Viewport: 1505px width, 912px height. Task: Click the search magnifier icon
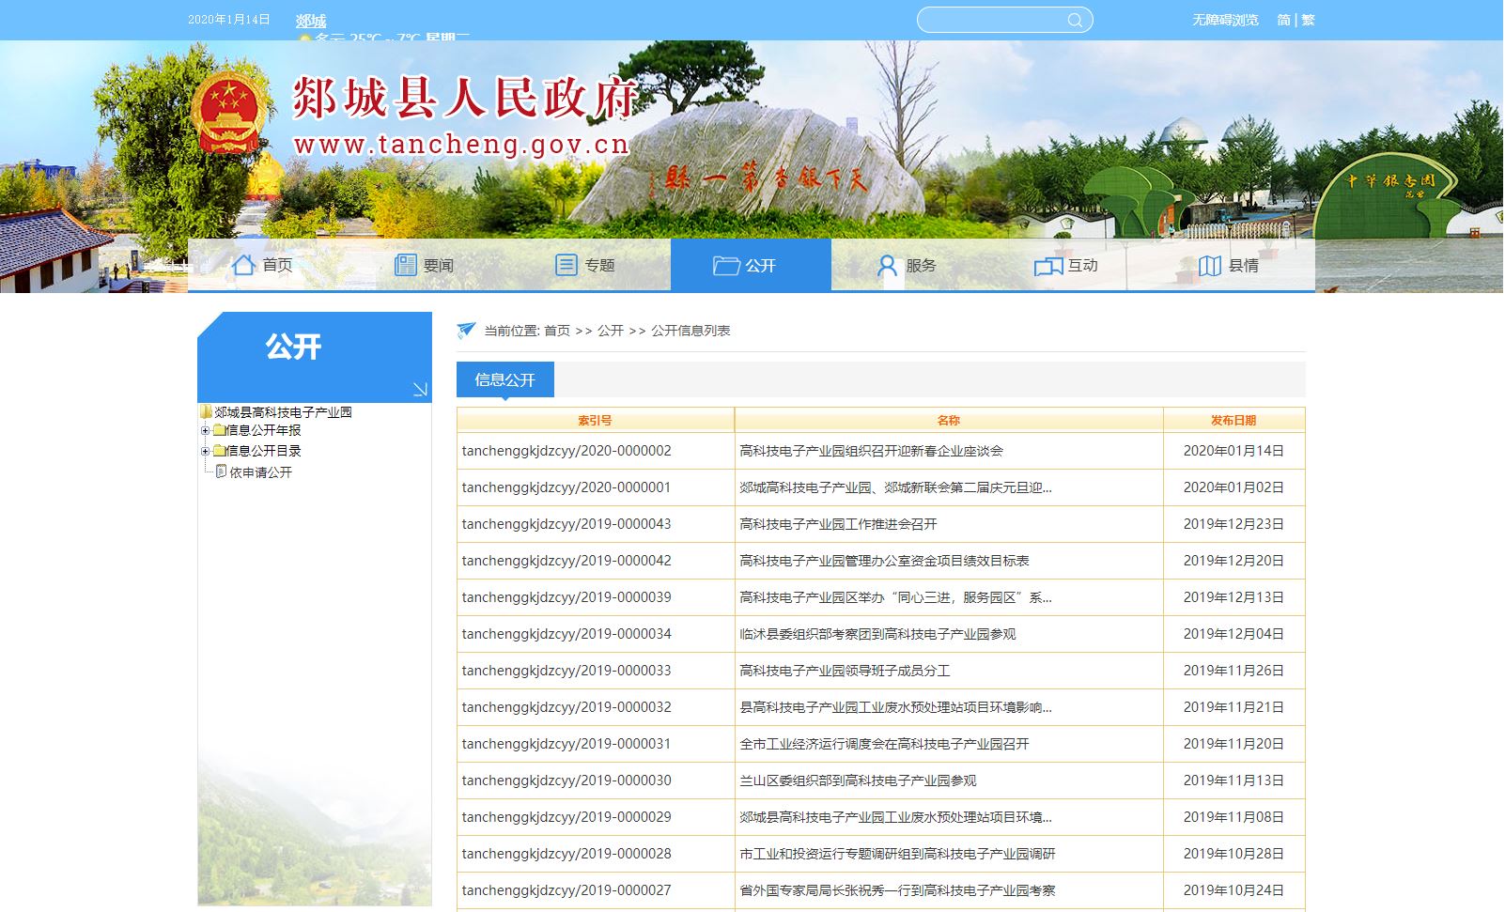click(1075, 20)
